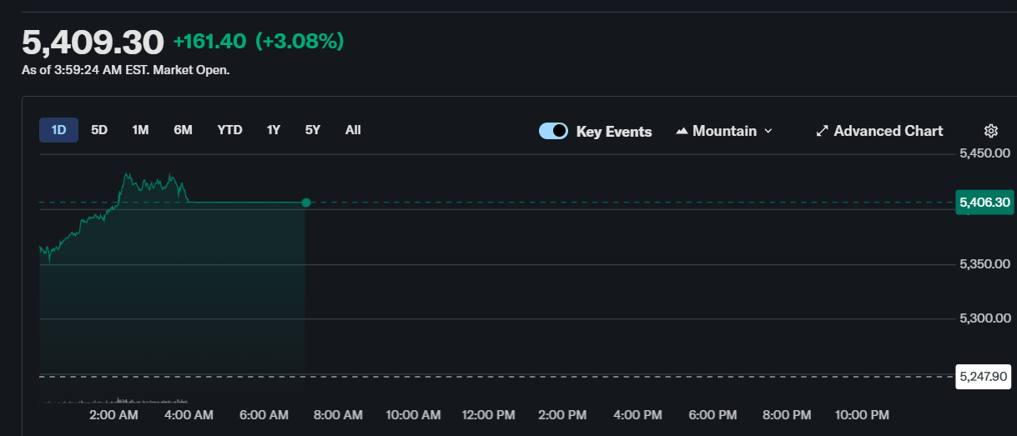Click the green dot on price line
This screenshot has height=436, width=1017.
click(x=306, y=203)
